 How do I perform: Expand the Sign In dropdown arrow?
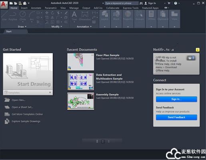(165, 3)
